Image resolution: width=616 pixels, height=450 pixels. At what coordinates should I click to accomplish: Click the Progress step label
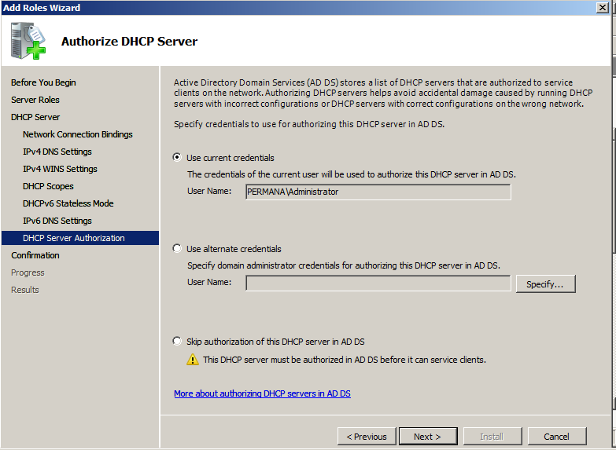28,273
